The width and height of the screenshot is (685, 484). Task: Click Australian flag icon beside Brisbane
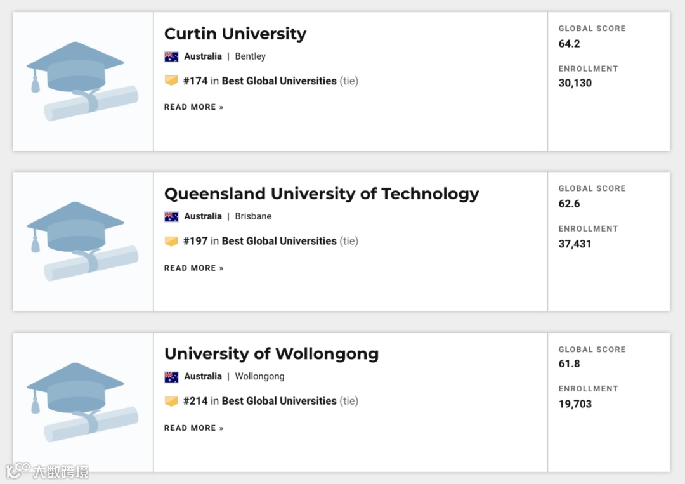click(171, 216)
